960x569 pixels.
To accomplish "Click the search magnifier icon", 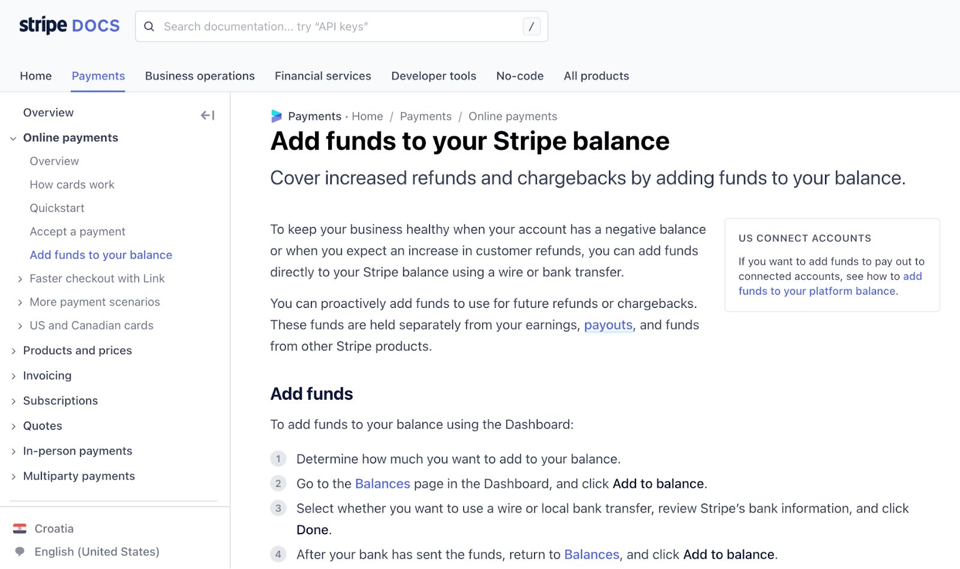I will [x=149, y=26].
